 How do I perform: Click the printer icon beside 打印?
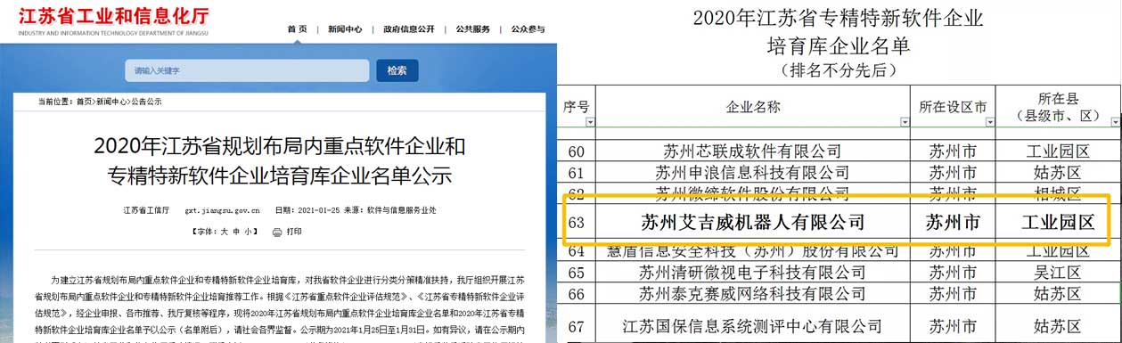click(277, 232)
